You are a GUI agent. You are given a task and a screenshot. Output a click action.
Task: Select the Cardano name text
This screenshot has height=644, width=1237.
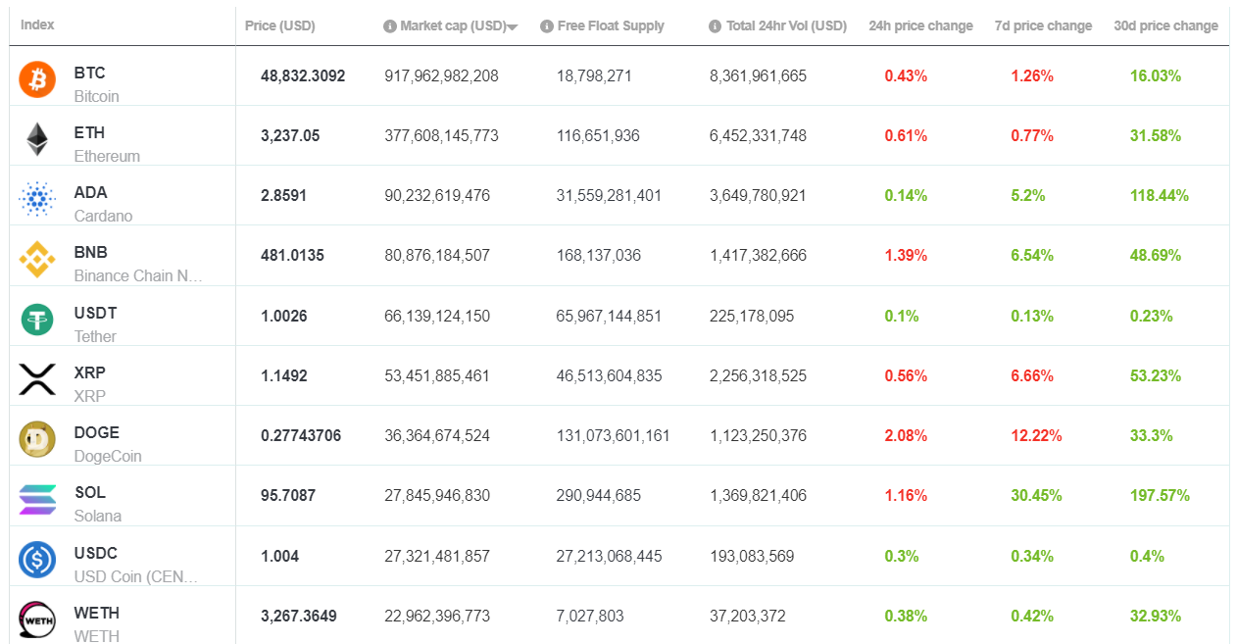tap(103, 216)
